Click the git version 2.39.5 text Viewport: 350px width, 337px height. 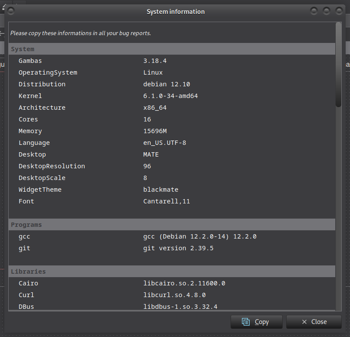coord(178,248)
